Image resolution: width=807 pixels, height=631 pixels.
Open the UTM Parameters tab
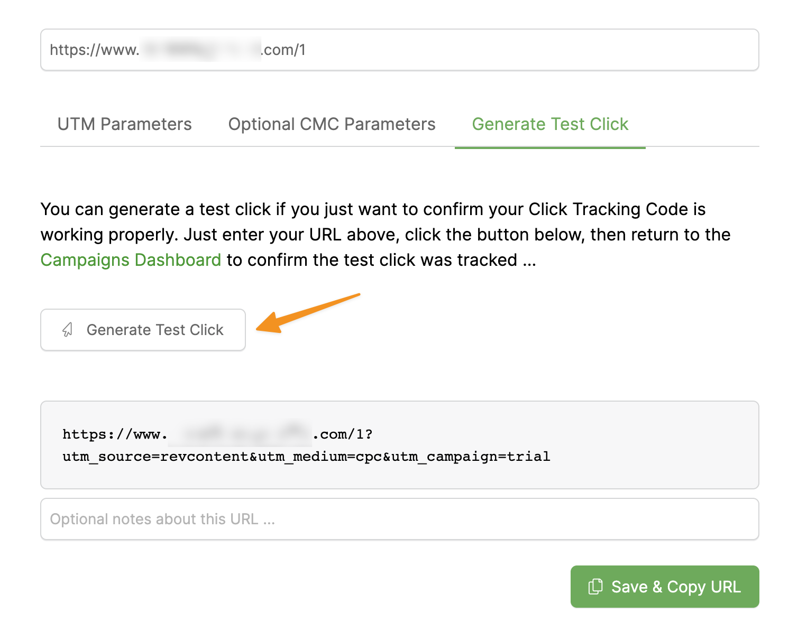(124, 124)
